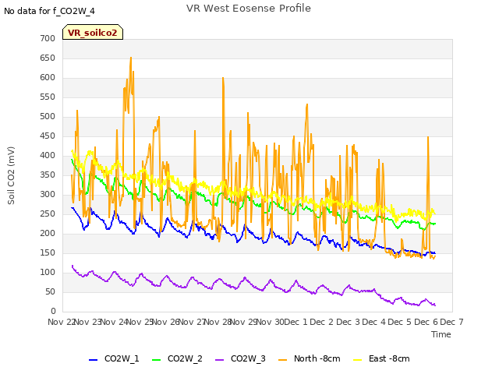Click the orange North -8cm legend swatch
This screenshot has width=499, height=374.
tap(282, 359)
